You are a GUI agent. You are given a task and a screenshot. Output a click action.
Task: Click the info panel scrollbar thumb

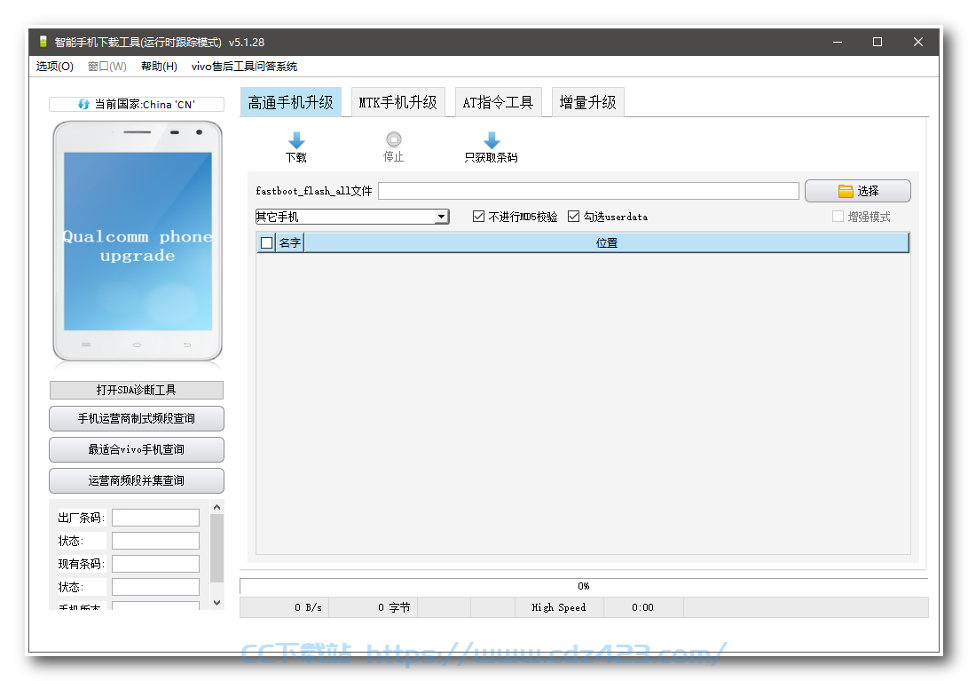(x=216, y=548)
